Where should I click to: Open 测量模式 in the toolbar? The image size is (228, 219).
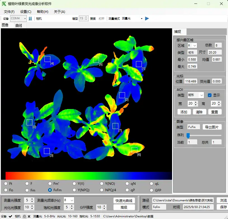pos(114,19)
